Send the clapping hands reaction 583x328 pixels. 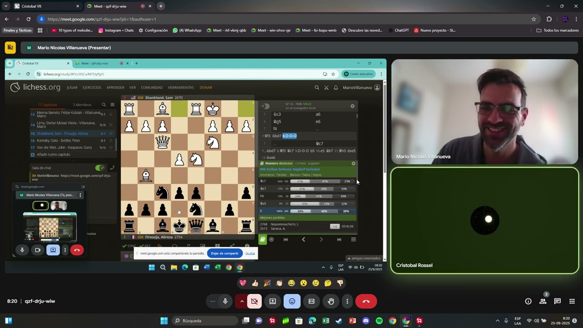point(279,283)
